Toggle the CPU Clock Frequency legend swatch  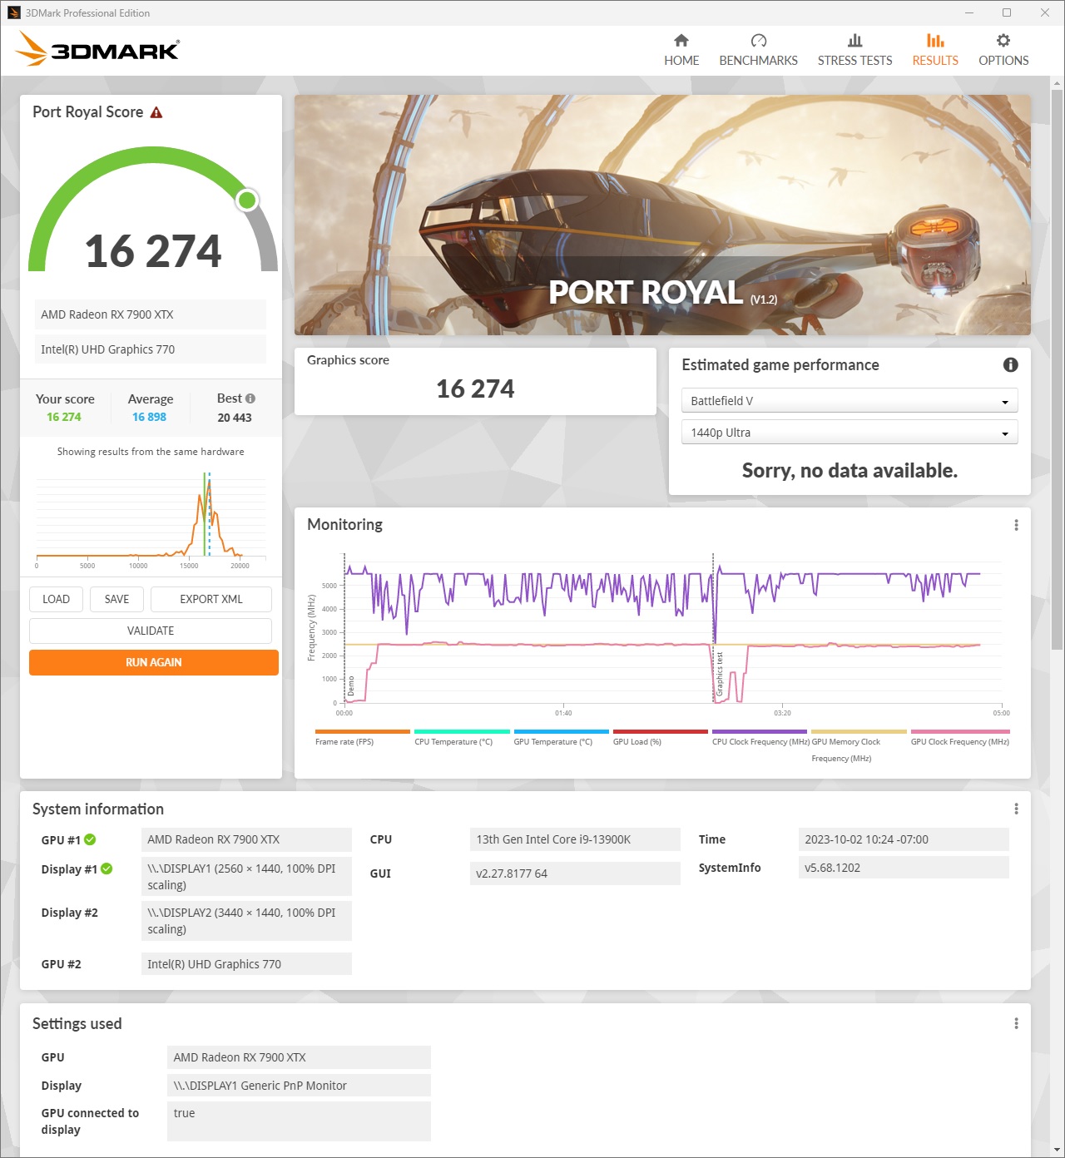pos(760,732)
